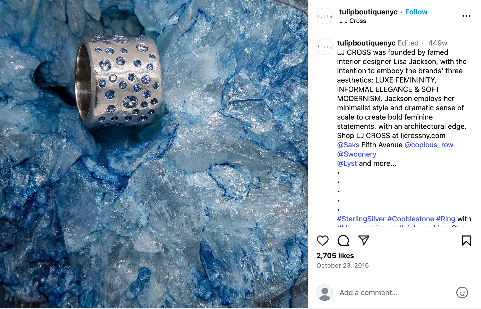Open the emoji picker smiley icon
This screenshot has width=481, height=309.
[462, 293]
